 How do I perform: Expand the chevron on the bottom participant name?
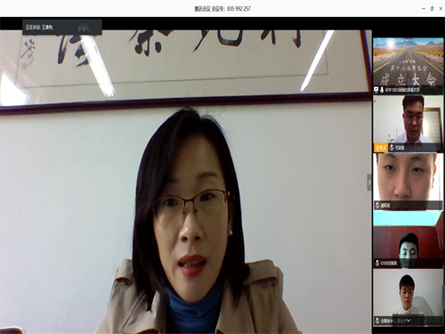click(409, 321)
